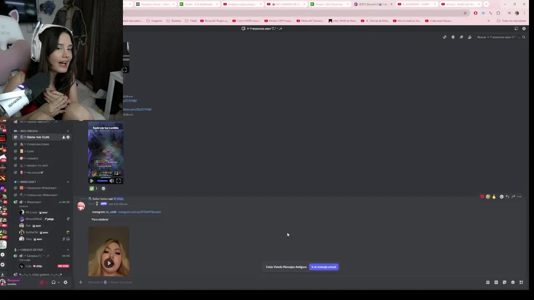
Task: Click the la_valiii Instagram username link
Action: (111, 212)
